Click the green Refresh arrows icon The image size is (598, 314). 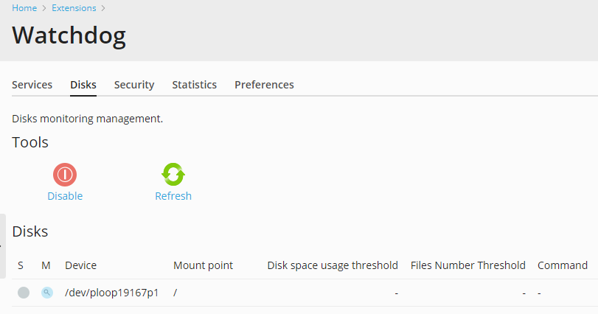173,175
